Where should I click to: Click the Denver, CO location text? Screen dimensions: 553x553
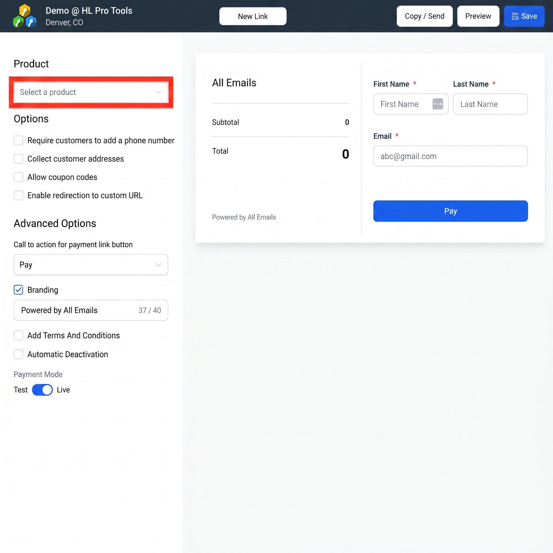tap(65, 22)
